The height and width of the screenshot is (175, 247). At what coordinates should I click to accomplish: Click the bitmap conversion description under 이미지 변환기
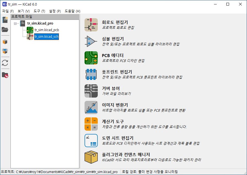(x=144, y=110)
